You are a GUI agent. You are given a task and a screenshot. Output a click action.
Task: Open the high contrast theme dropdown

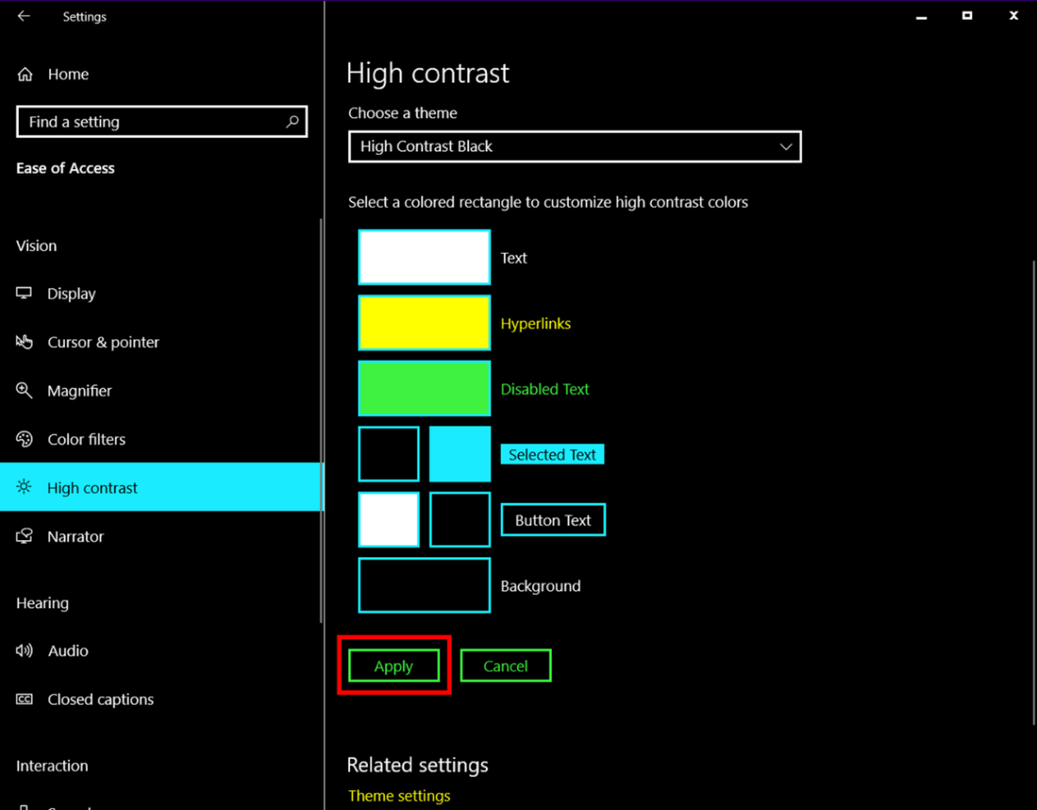point(574,147)
